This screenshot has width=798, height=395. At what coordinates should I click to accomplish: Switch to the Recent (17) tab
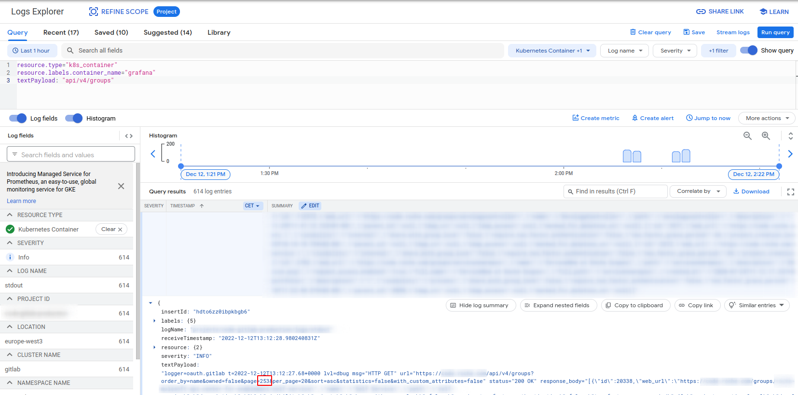[x=61, y=32]
